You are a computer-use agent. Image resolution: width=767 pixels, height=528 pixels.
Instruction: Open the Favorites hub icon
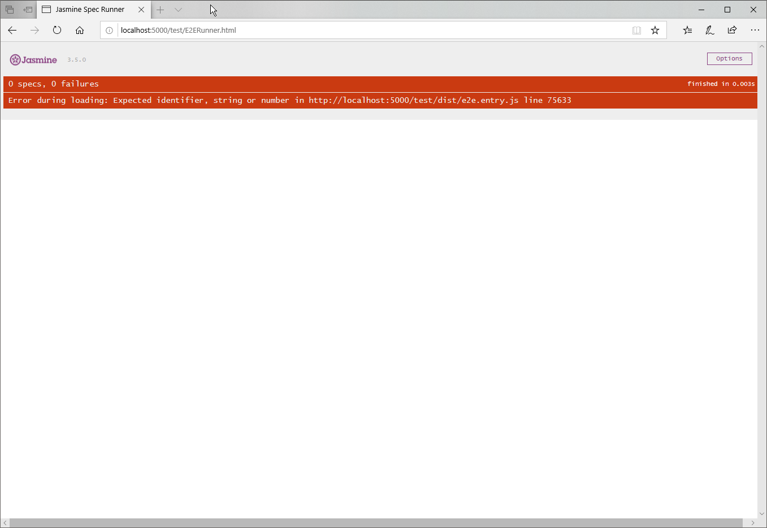click(687, 31)
